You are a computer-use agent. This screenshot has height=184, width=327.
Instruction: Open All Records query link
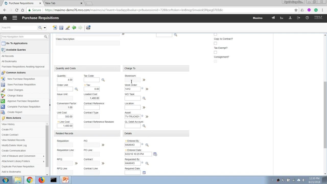point(8,56)
